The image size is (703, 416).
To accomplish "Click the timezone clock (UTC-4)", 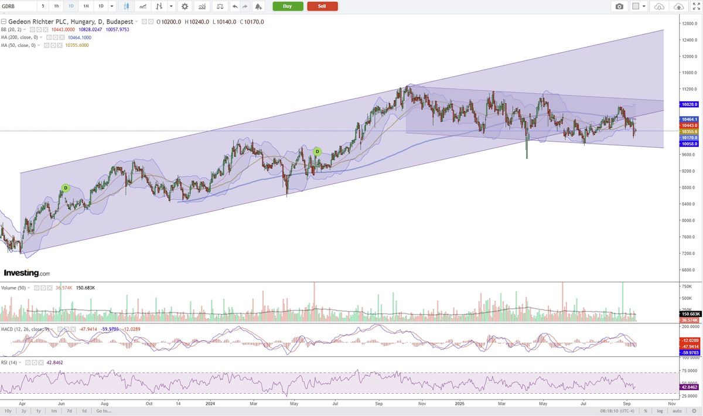I will click(x=618, y=411).
